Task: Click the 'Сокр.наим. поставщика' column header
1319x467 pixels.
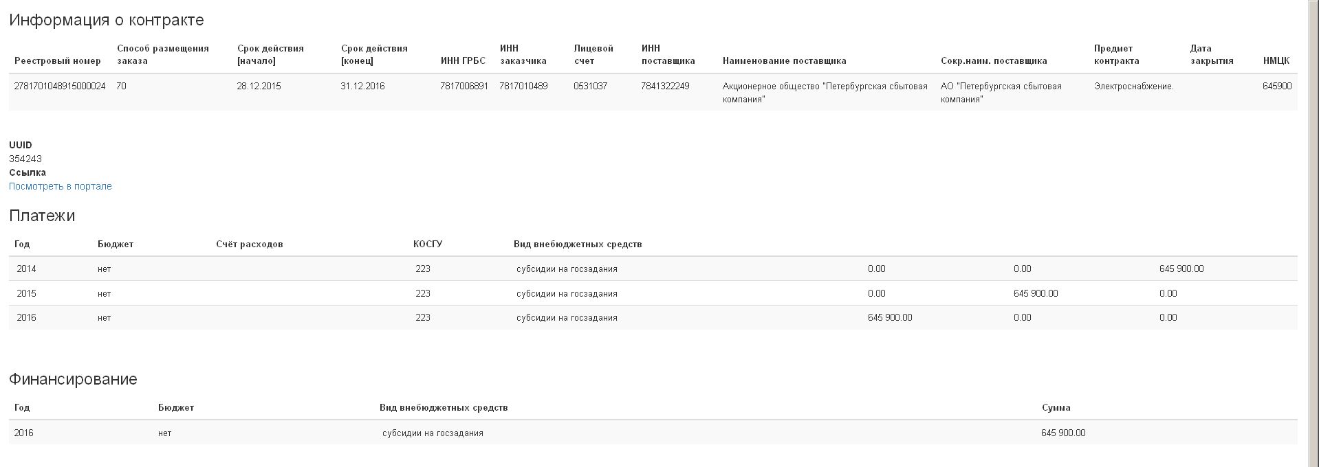Action: pyautogui.click(x=994, y=60)
